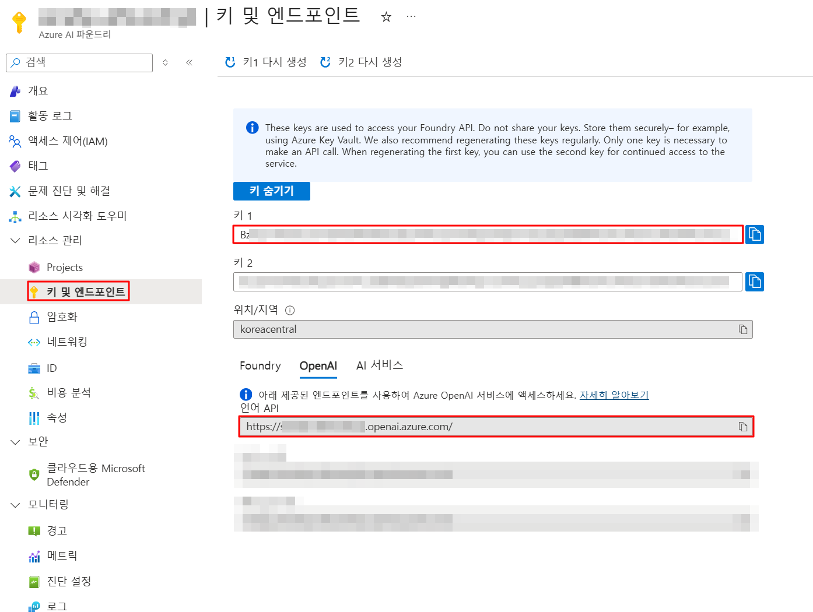Open 태그 in sidebar
Viewport: 813px width, 612px height.
[x=38, y=166]
